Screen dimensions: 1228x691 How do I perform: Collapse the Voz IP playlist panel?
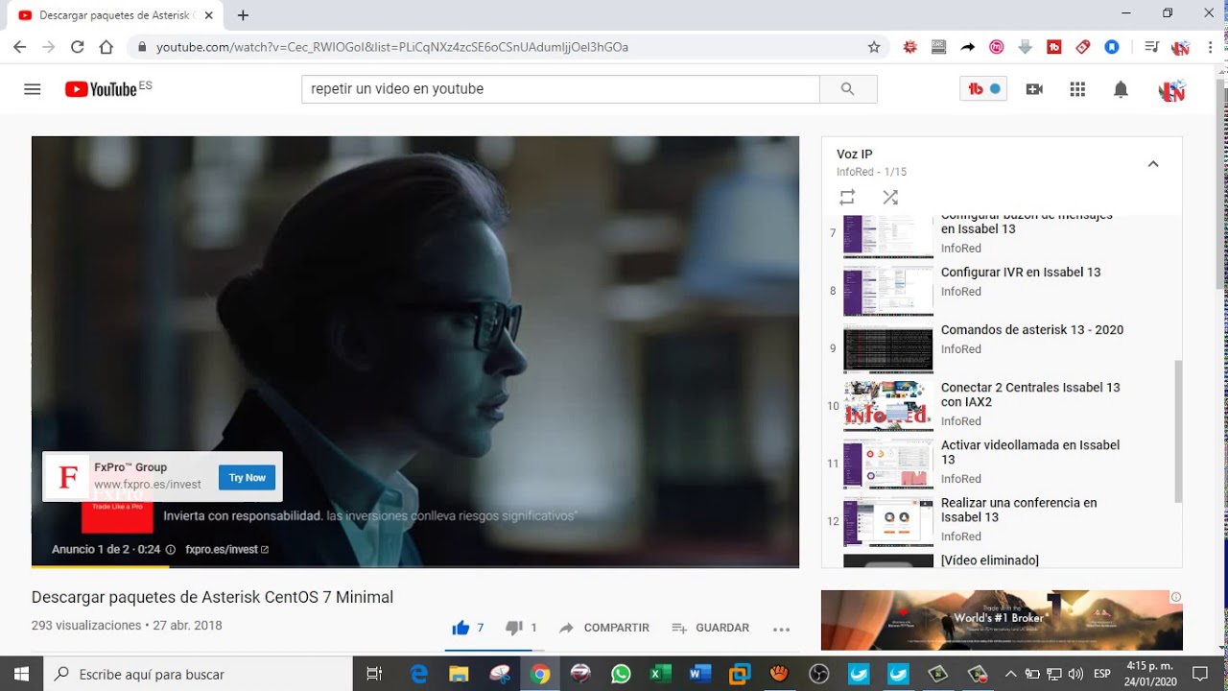[1153, 164]
